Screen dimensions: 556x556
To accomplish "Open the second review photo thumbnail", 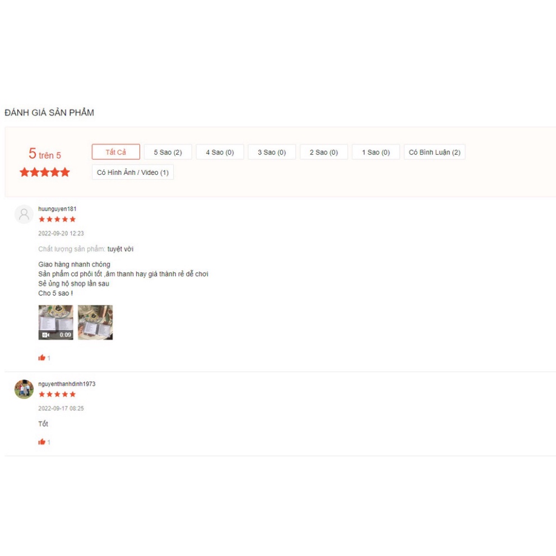I will 95,322.
